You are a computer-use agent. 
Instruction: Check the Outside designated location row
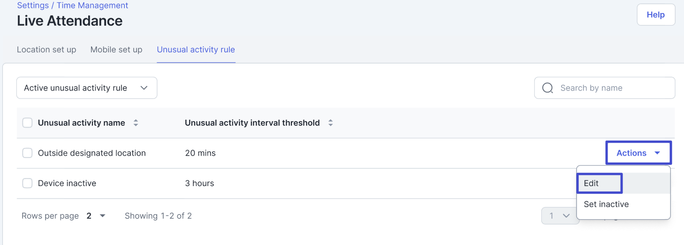point(28,153)
